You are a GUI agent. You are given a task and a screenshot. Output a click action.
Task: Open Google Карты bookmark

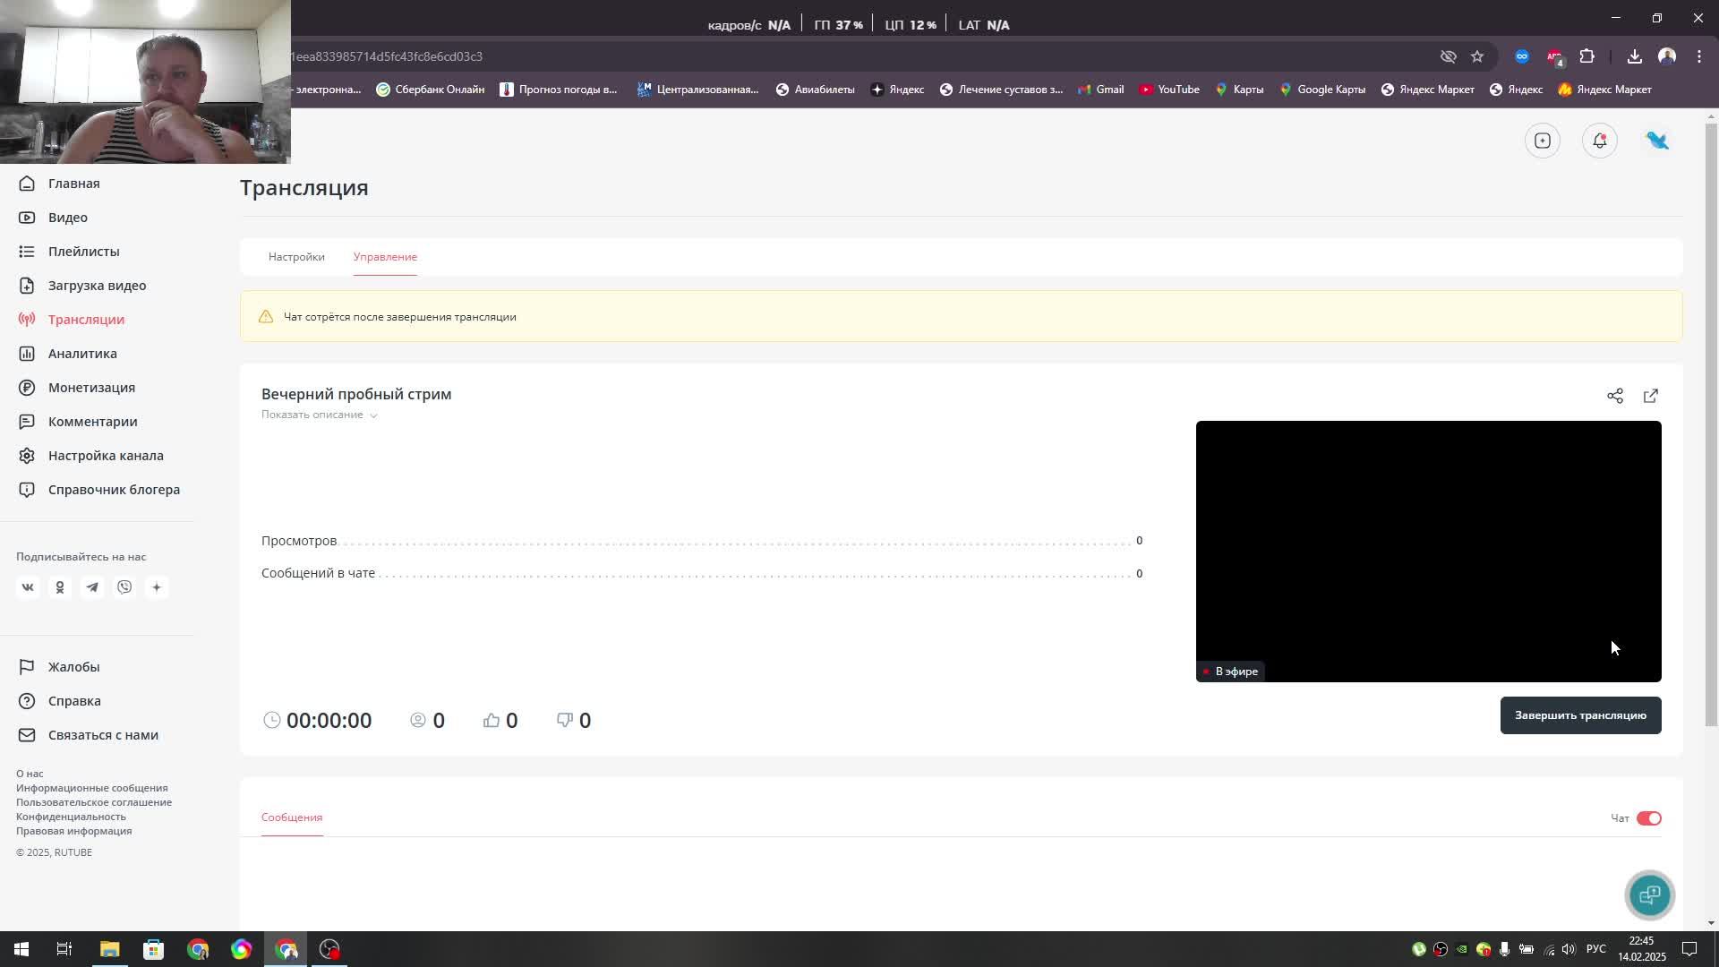click(x=1322, y=90)
